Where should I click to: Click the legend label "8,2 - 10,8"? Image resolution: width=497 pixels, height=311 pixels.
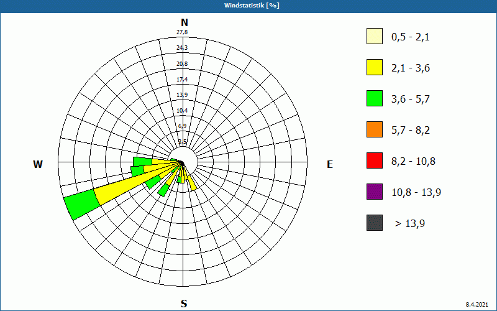413,162
